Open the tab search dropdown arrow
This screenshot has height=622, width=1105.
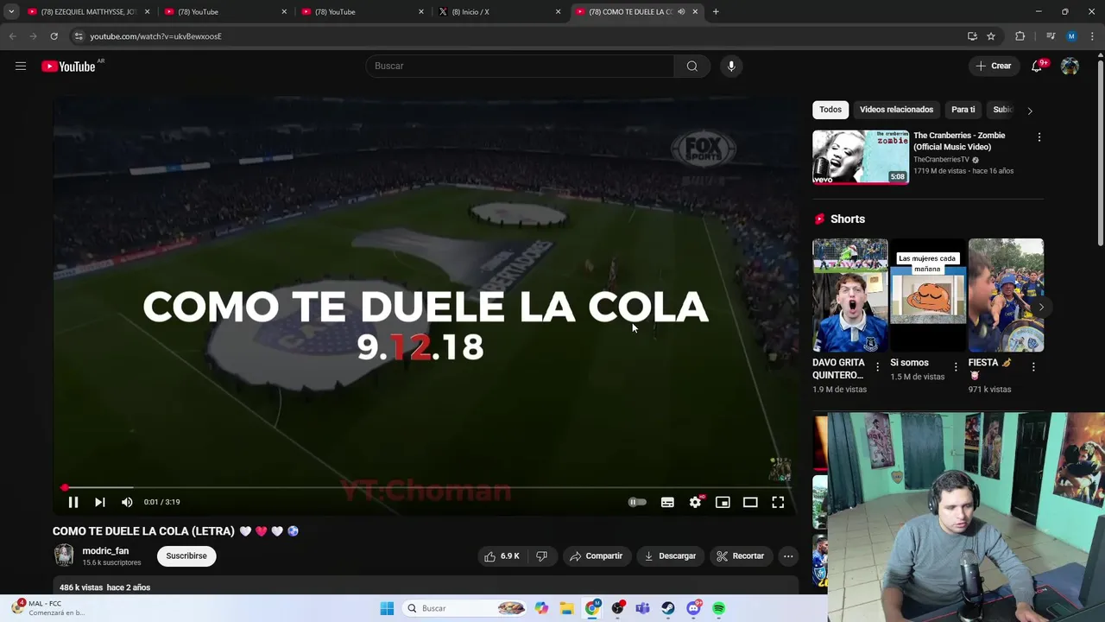[11, 12]
